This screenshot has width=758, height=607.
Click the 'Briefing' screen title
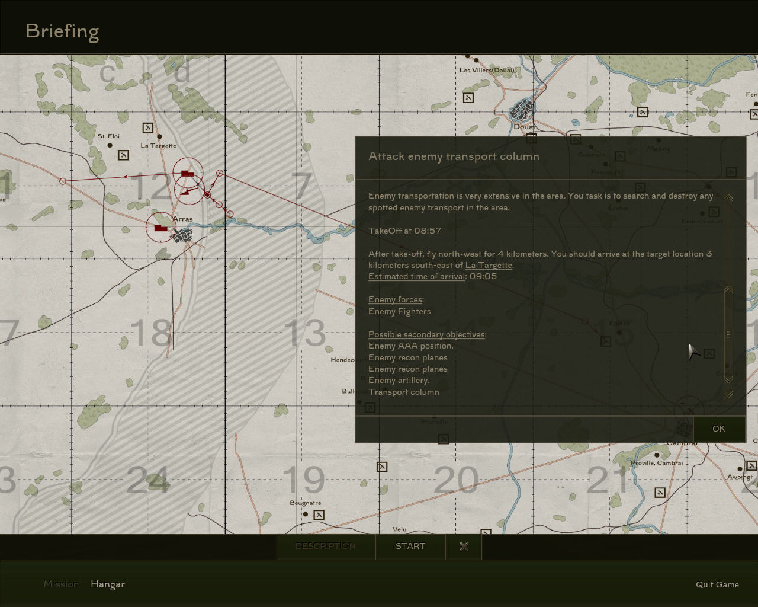point(62,31)
